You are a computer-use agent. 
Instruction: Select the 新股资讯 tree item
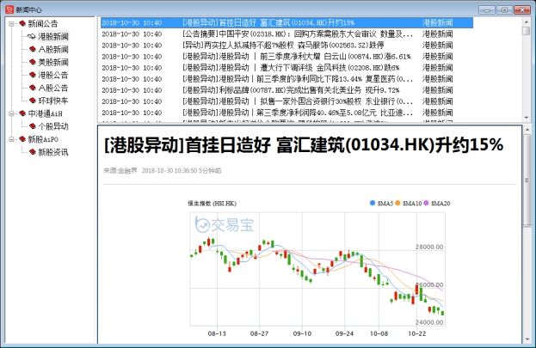coord(52,152)
